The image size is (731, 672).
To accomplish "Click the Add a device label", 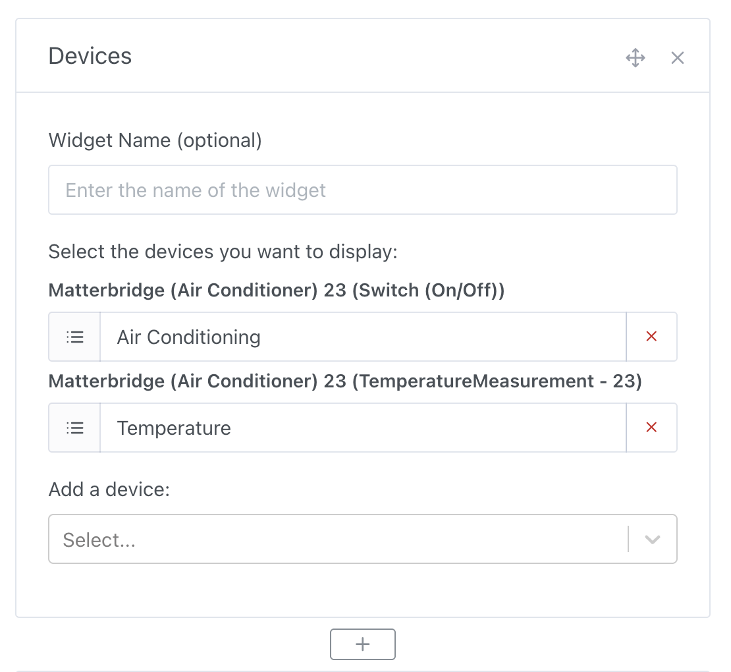I will coord(109,489).
